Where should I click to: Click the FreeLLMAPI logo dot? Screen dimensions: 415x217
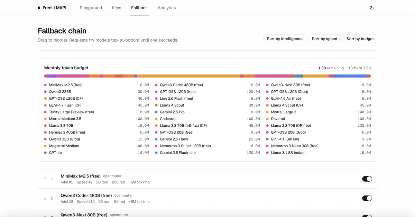tap(39, 8)
